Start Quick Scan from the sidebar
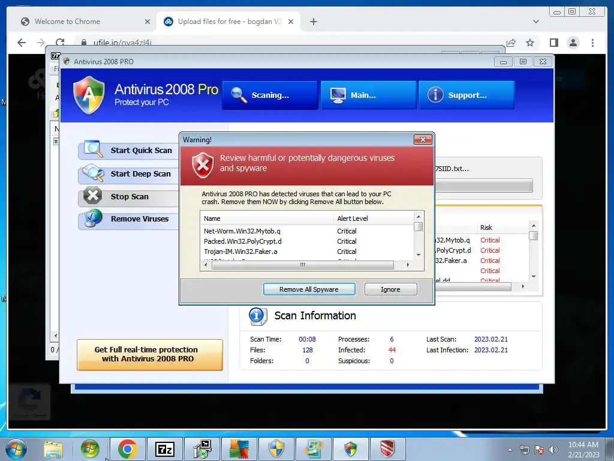The width and height of the screenshot is (614, 461). (x=128, y=150)
